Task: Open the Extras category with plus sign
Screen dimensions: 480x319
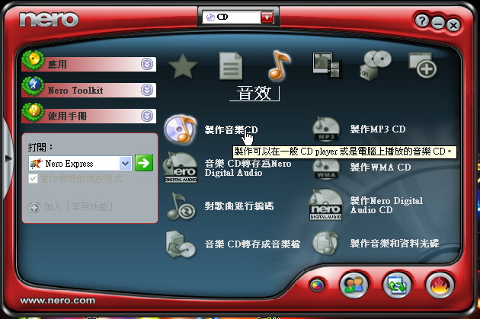Action: coord(422,67)
